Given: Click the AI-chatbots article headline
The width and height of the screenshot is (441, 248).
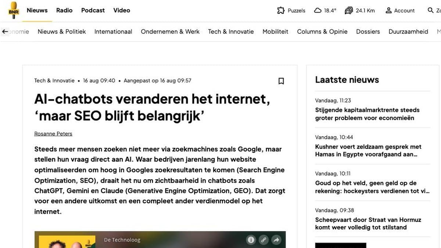Looking at the screenshot, I should (x=152, y=107).
